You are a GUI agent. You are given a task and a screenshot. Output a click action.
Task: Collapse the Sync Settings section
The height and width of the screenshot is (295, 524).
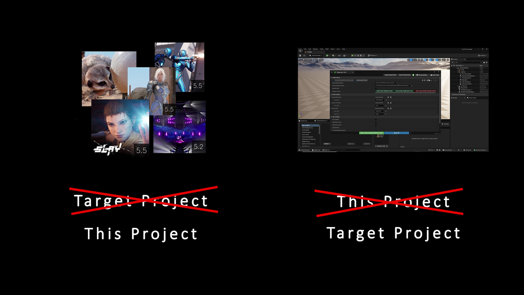click(331, 117)
